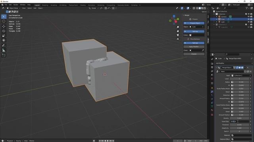Open the Modifier properties wrench tab

[x=212, y=92]
